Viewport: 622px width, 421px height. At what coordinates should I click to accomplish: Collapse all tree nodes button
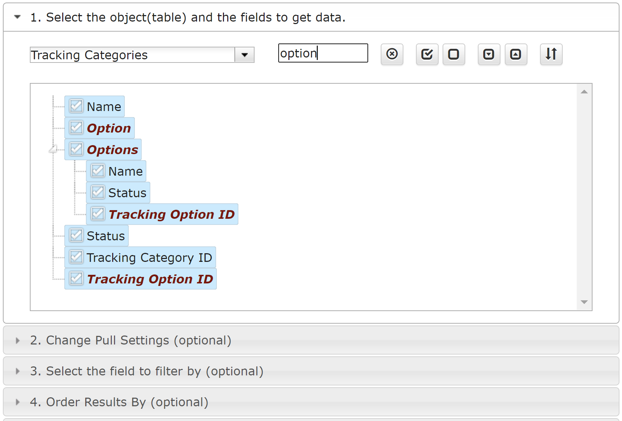pyautogui.click(x=516, y=54)
